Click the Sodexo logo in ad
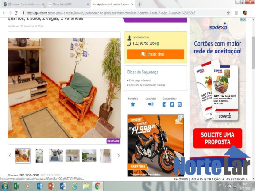This screenshot has height=191, width=255. coord(218,27)
